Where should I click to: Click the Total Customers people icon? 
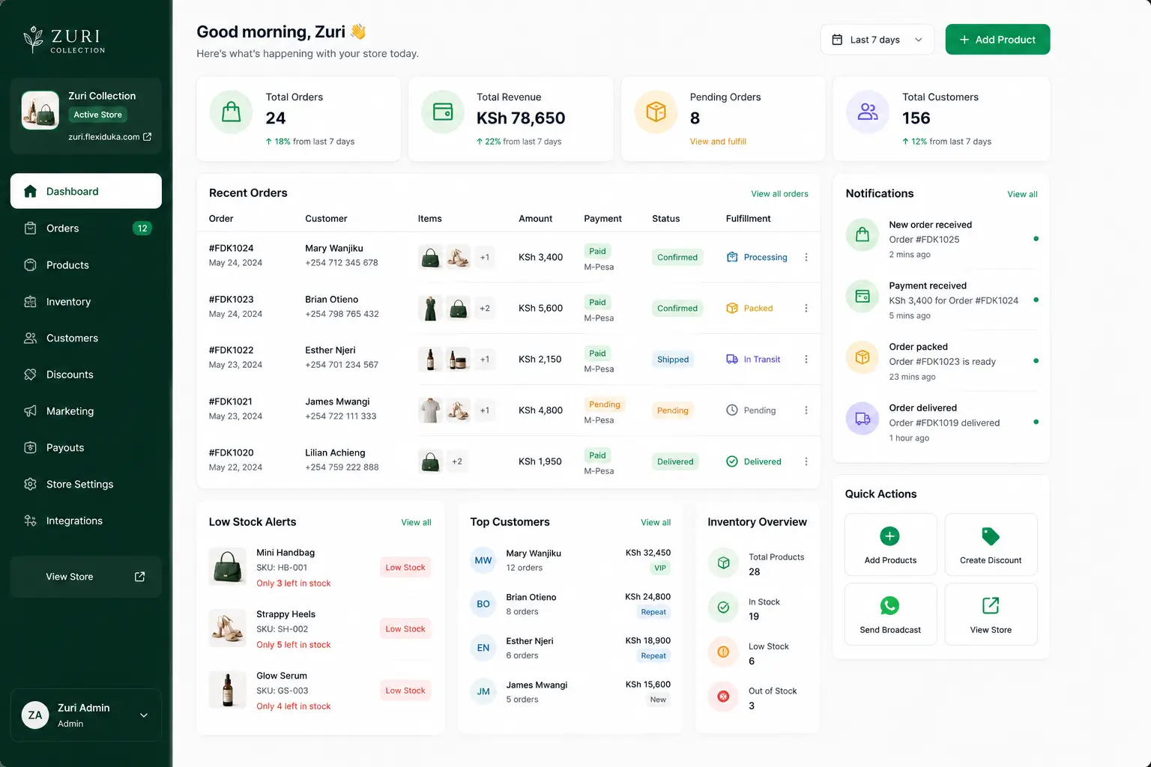(868, 112)
